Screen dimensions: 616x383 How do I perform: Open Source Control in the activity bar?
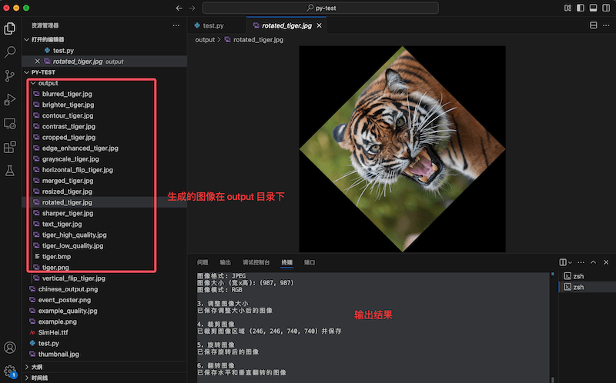(10, 75)
